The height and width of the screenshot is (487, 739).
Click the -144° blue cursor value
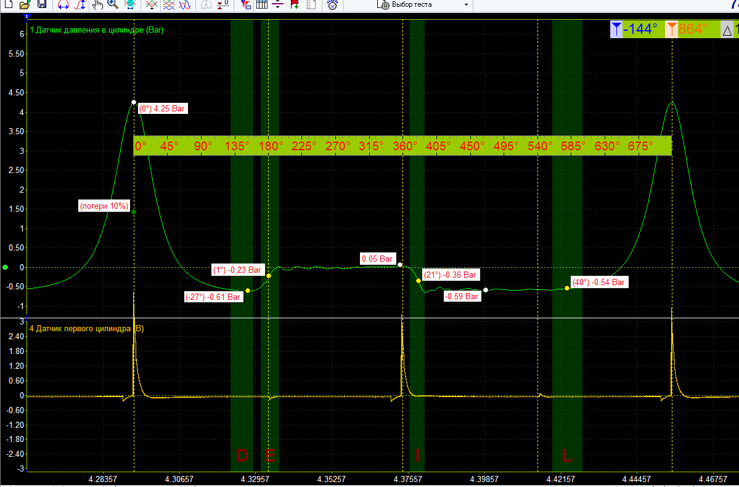click(640, 29)
